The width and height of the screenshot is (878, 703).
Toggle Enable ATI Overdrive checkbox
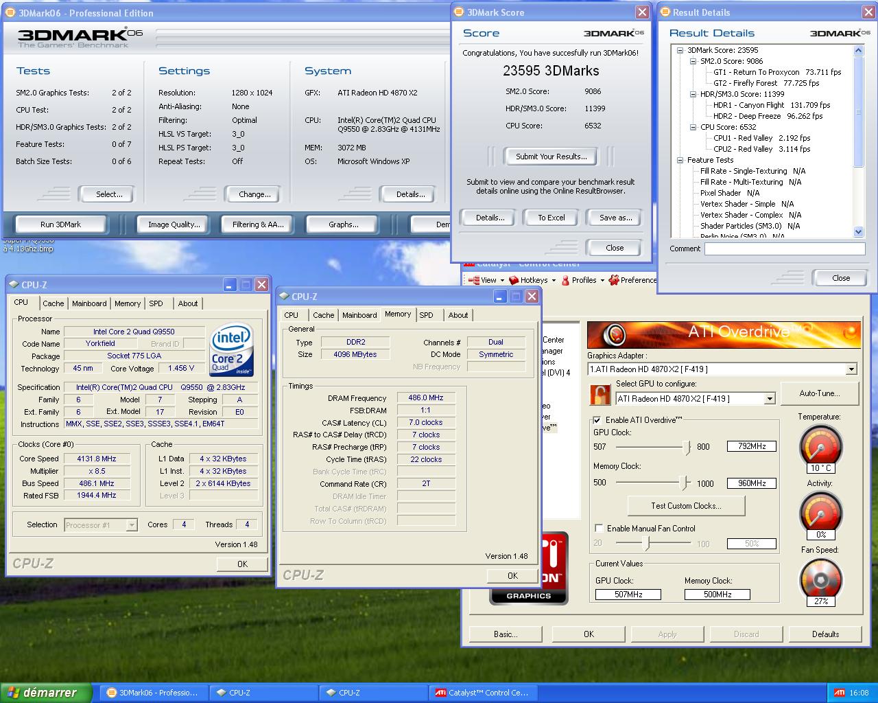pos(597,420)
